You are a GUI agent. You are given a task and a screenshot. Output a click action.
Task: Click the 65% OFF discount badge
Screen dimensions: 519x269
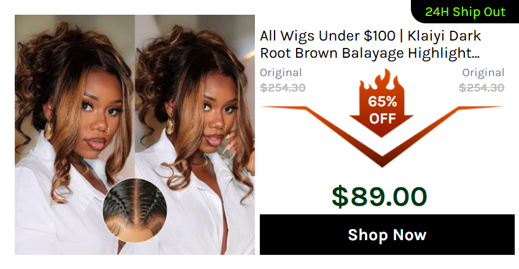[382, 110]
